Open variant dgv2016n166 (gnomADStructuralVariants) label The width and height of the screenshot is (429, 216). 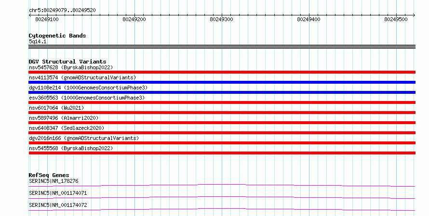84,138
